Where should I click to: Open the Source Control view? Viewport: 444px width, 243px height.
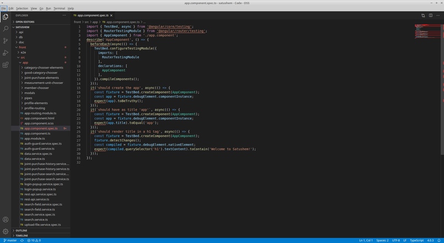[x=6, y=41]
